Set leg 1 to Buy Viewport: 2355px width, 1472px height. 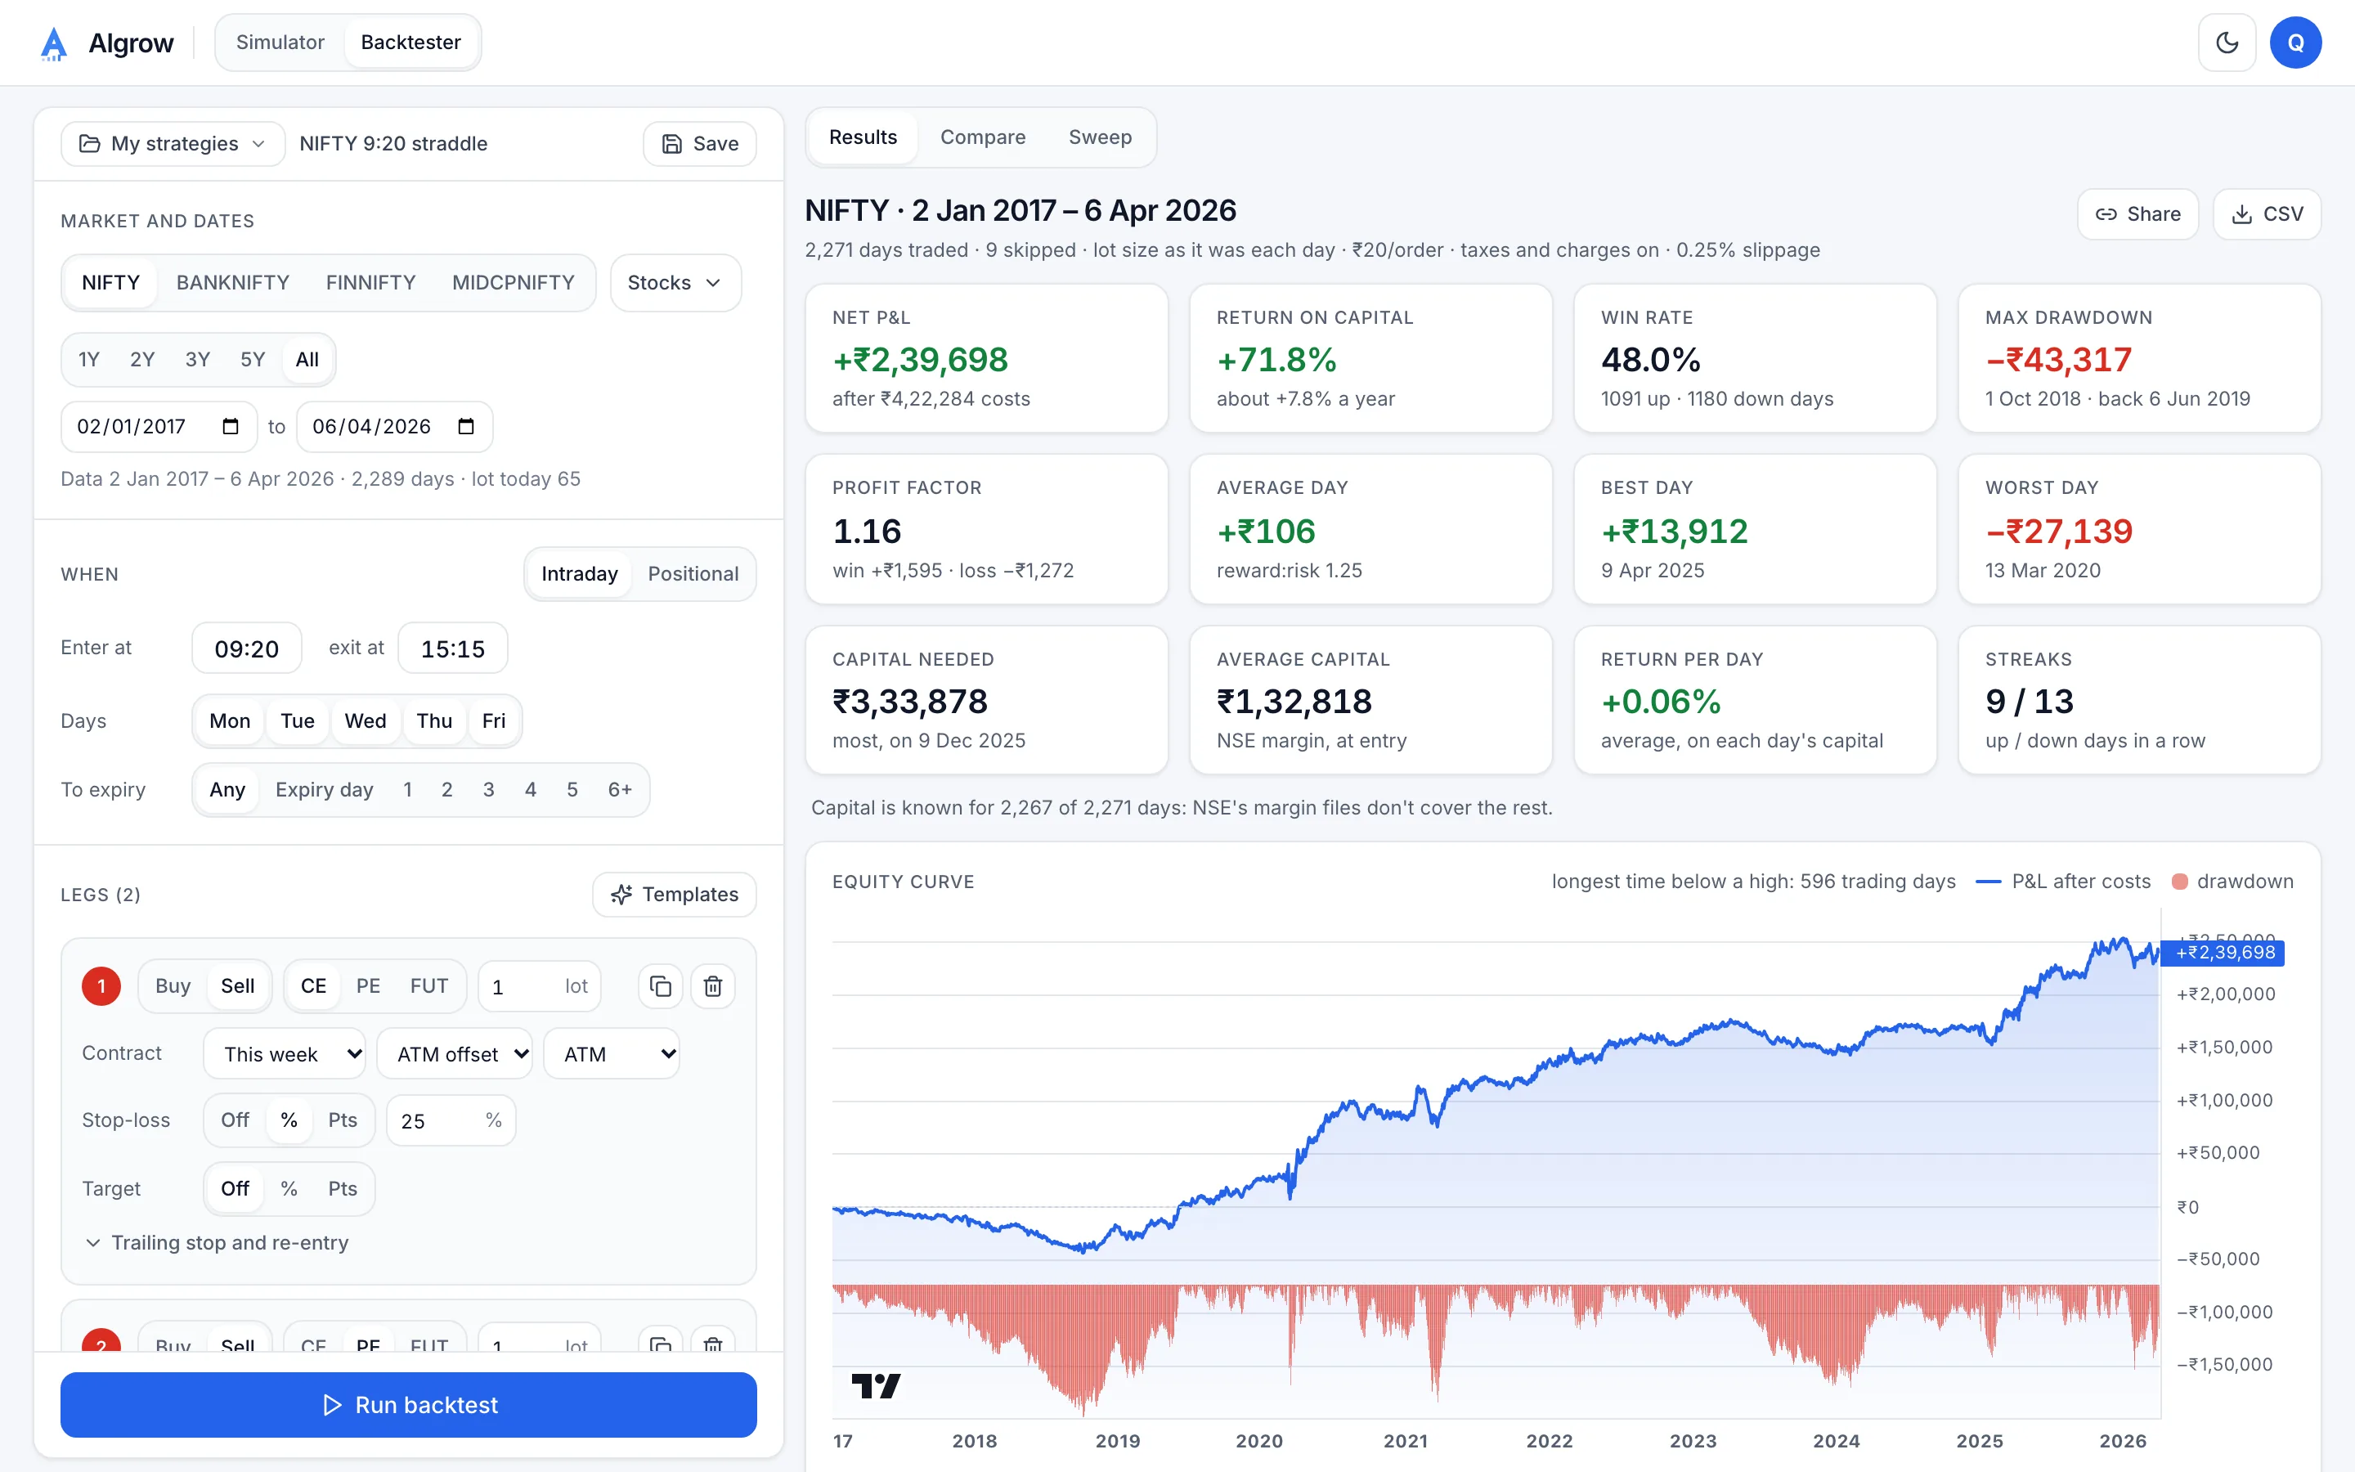173,986
